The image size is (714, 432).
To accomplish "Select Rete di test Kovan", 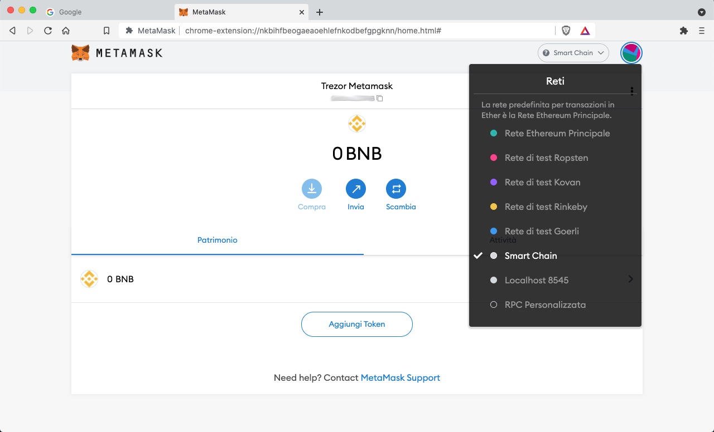I will 555,182.
